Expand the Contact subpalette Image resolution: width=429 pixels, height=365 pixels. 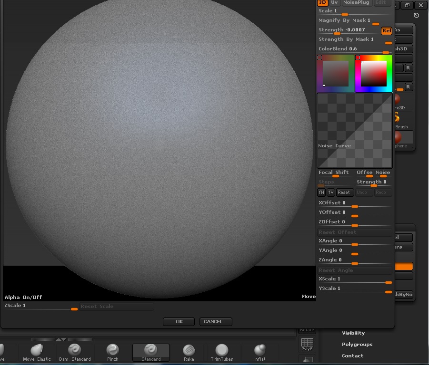[352, 355]
